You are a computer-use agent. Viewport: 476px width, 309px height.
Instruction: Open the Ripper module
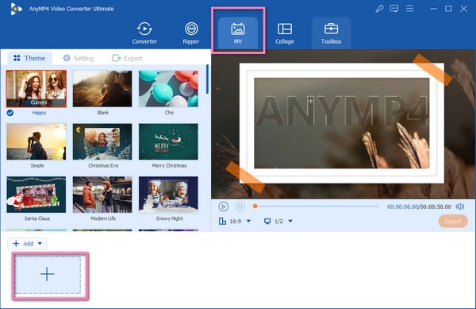(x=191, y=33)
